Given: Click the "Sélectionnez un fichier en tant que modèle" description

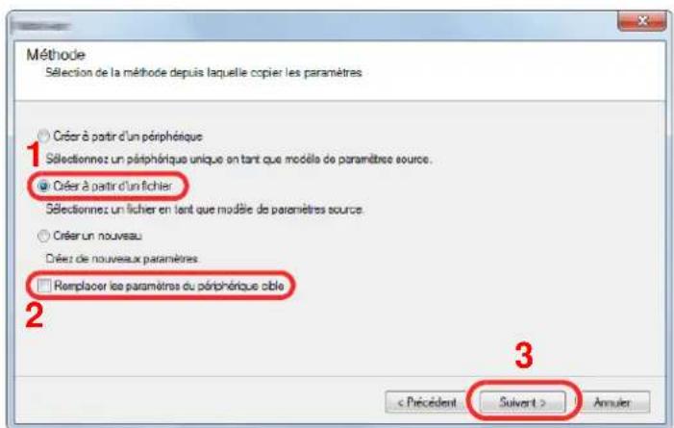Looking at the screenshot, I should point(204,210).
